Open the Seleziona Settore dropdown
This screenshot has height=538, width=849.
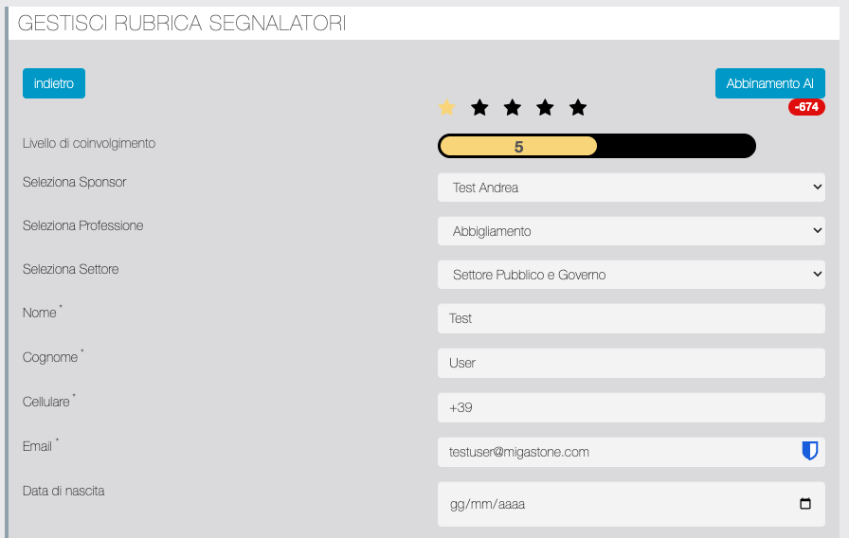pos(631,275)
